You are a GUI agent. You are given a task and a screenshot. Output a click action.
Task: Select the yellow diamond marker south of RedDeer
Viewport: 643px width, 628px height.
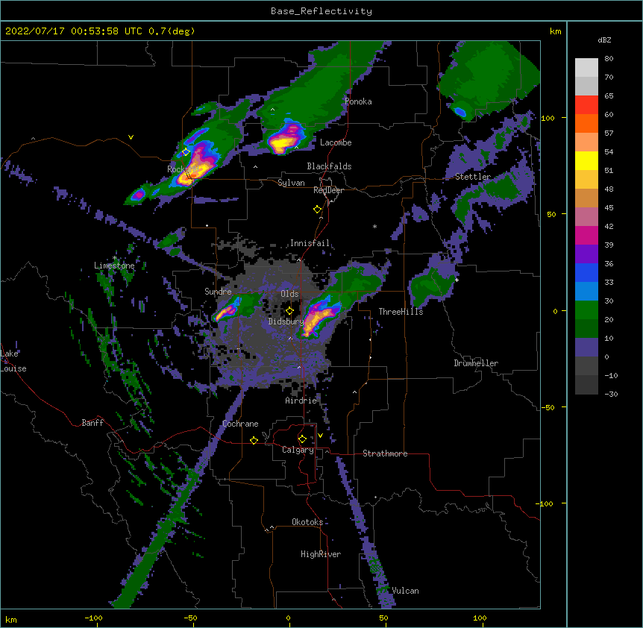(x=318, y=210)
